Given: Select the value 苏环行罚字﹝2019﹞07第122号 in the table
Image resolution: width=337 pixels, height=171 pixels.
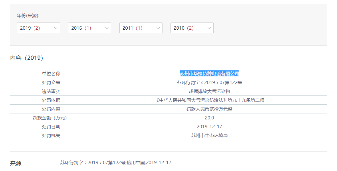Looking at the screenshot, I should point(209,83).
